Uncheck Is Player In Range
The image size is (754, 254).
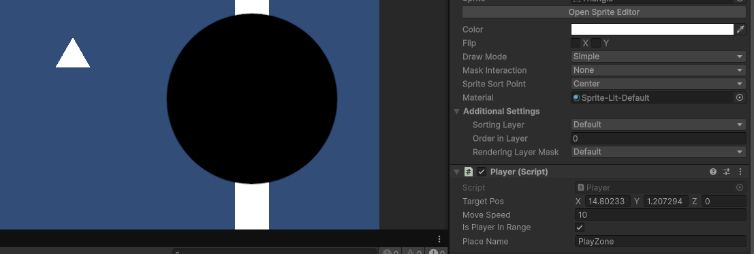coord(580,227)
